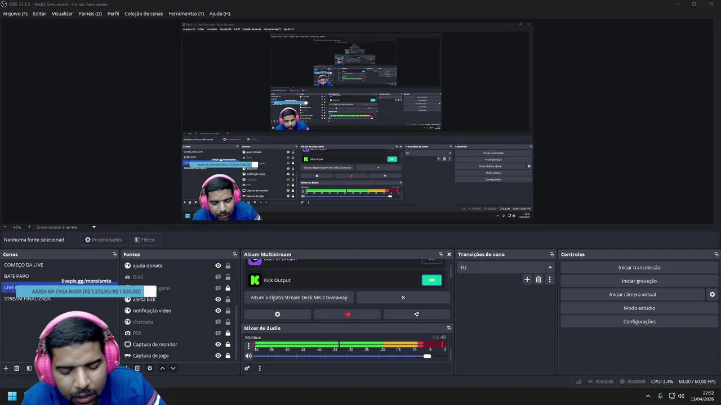Show hidden system tray icons

click(x=648, y=396)
